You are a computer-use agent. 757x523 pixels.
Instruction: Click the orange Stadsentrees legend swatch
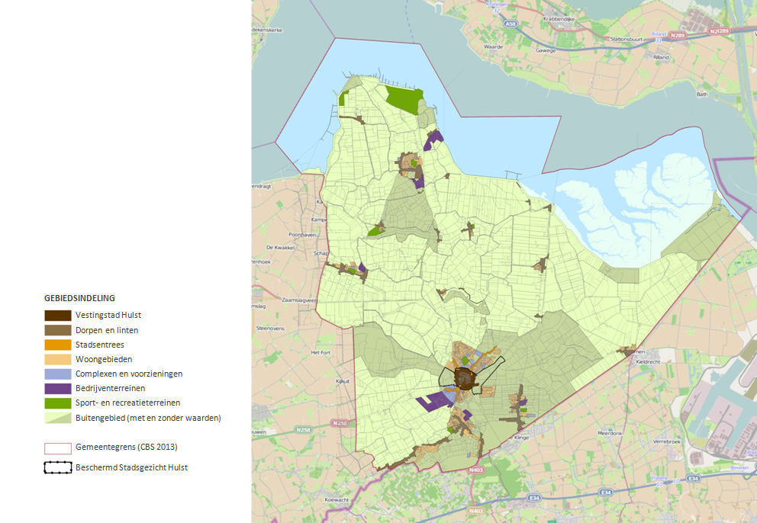58,345
